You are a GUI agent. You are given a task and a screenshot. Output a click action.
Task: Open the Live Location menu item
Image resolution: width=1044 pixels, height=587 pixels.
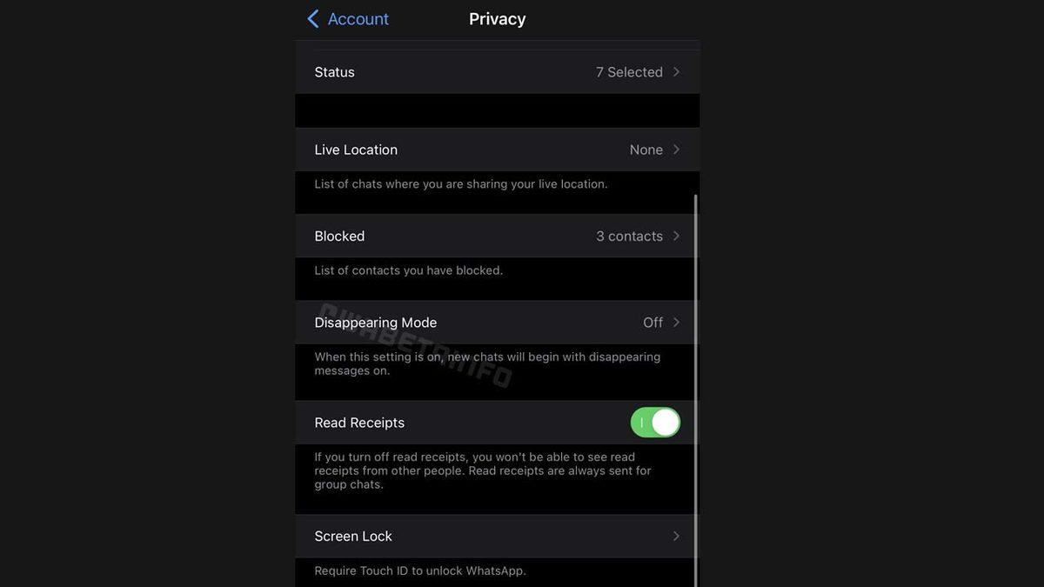(356, 150)
